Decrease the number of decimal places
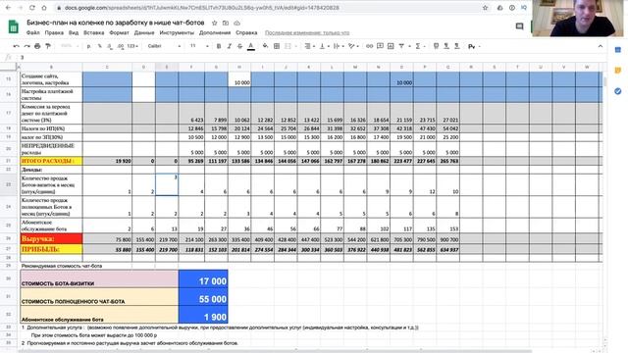The height and width of the screenshot is (353, 628). pos(110,46)
